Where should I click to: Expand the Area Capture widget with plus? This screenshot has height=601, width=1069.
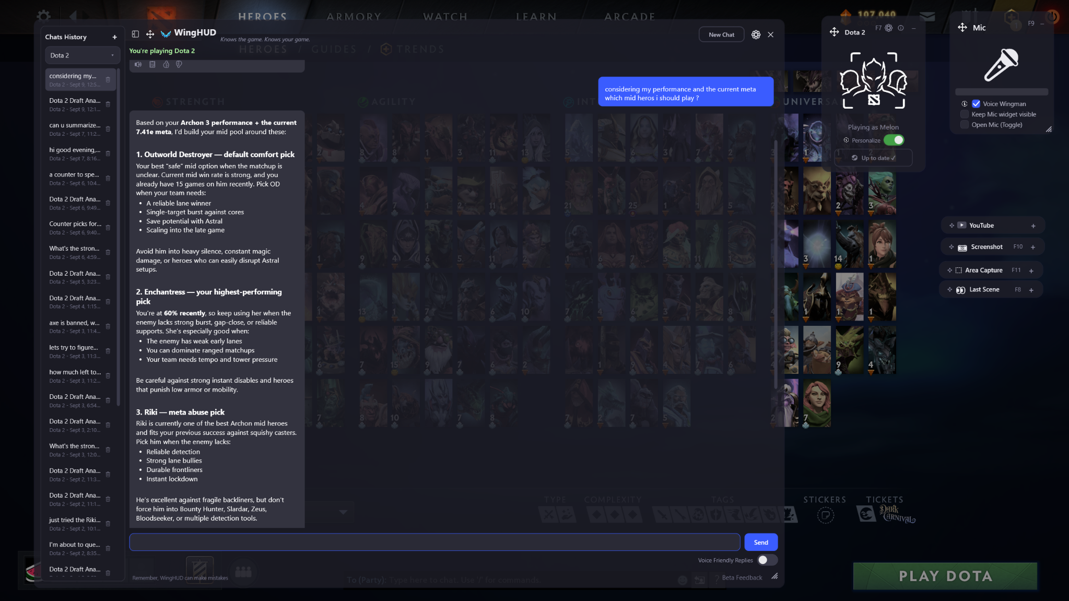1031,270
